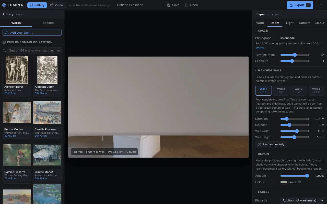Viewport: 327px width, 204px height.
Task: Click the eye 158 cm readout
Action: pyautogui.click(x=115, y=152)
